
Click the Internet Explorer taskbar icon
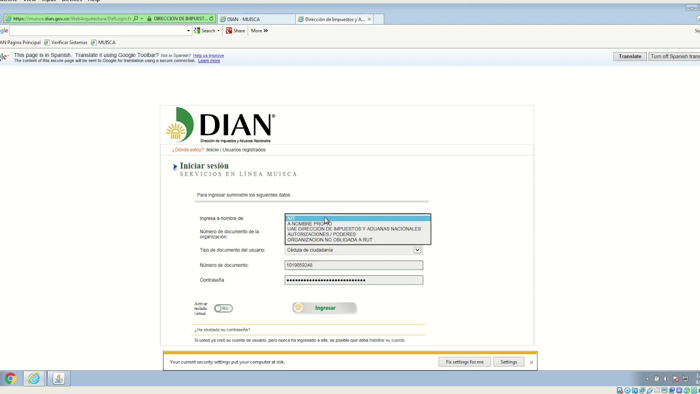click(34, 378)
